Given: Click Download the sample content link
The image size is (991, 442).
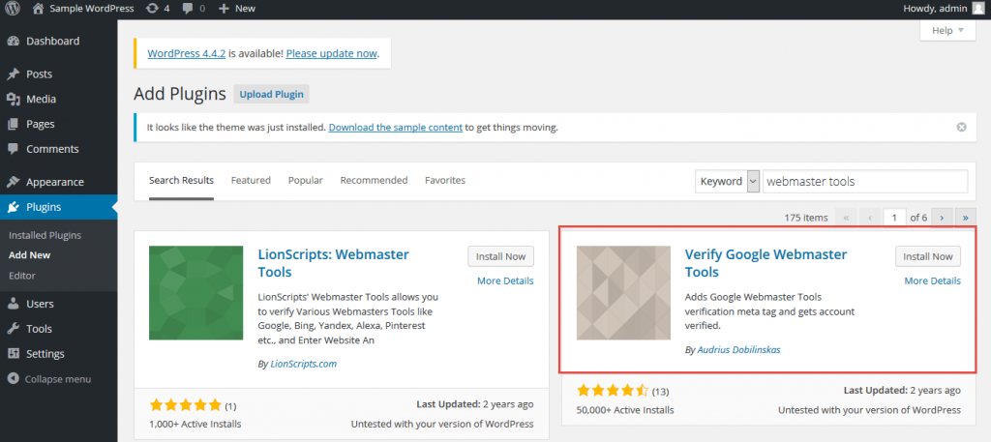Looking at the screenshot, I should (x=396, y=128).
